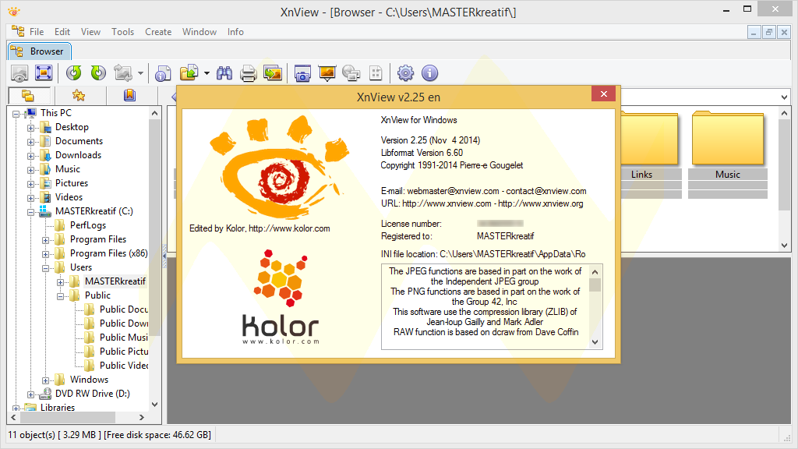The image size is (798, 449).
Task: Click the Fullscreen toolbar icon
Action: pos(44,73)
